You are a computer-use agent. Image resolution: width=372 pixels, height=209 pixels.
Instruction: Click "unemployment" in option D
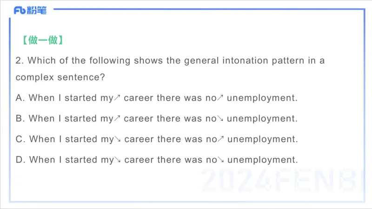coord(262,160)
